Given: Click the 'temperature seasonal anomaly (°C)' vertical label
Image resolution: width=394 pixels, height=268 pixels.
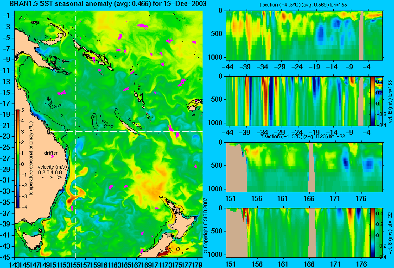Looking at the screenshot, I should click(x=31, y=158).
